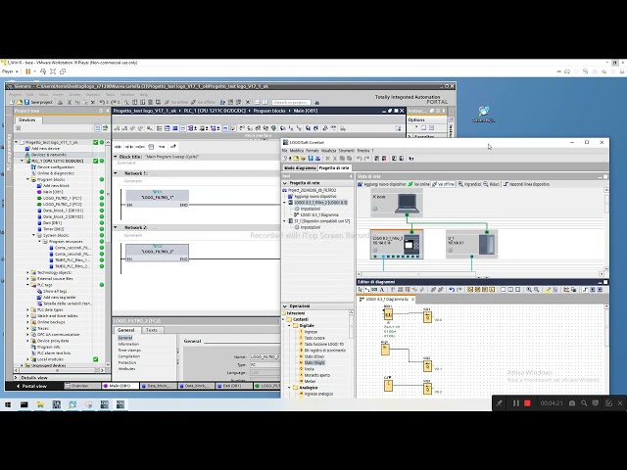Click Vai online in LOGO!Soft network toolbar
The height and width of the screenshot is (470, 627).
coord(418,184)
